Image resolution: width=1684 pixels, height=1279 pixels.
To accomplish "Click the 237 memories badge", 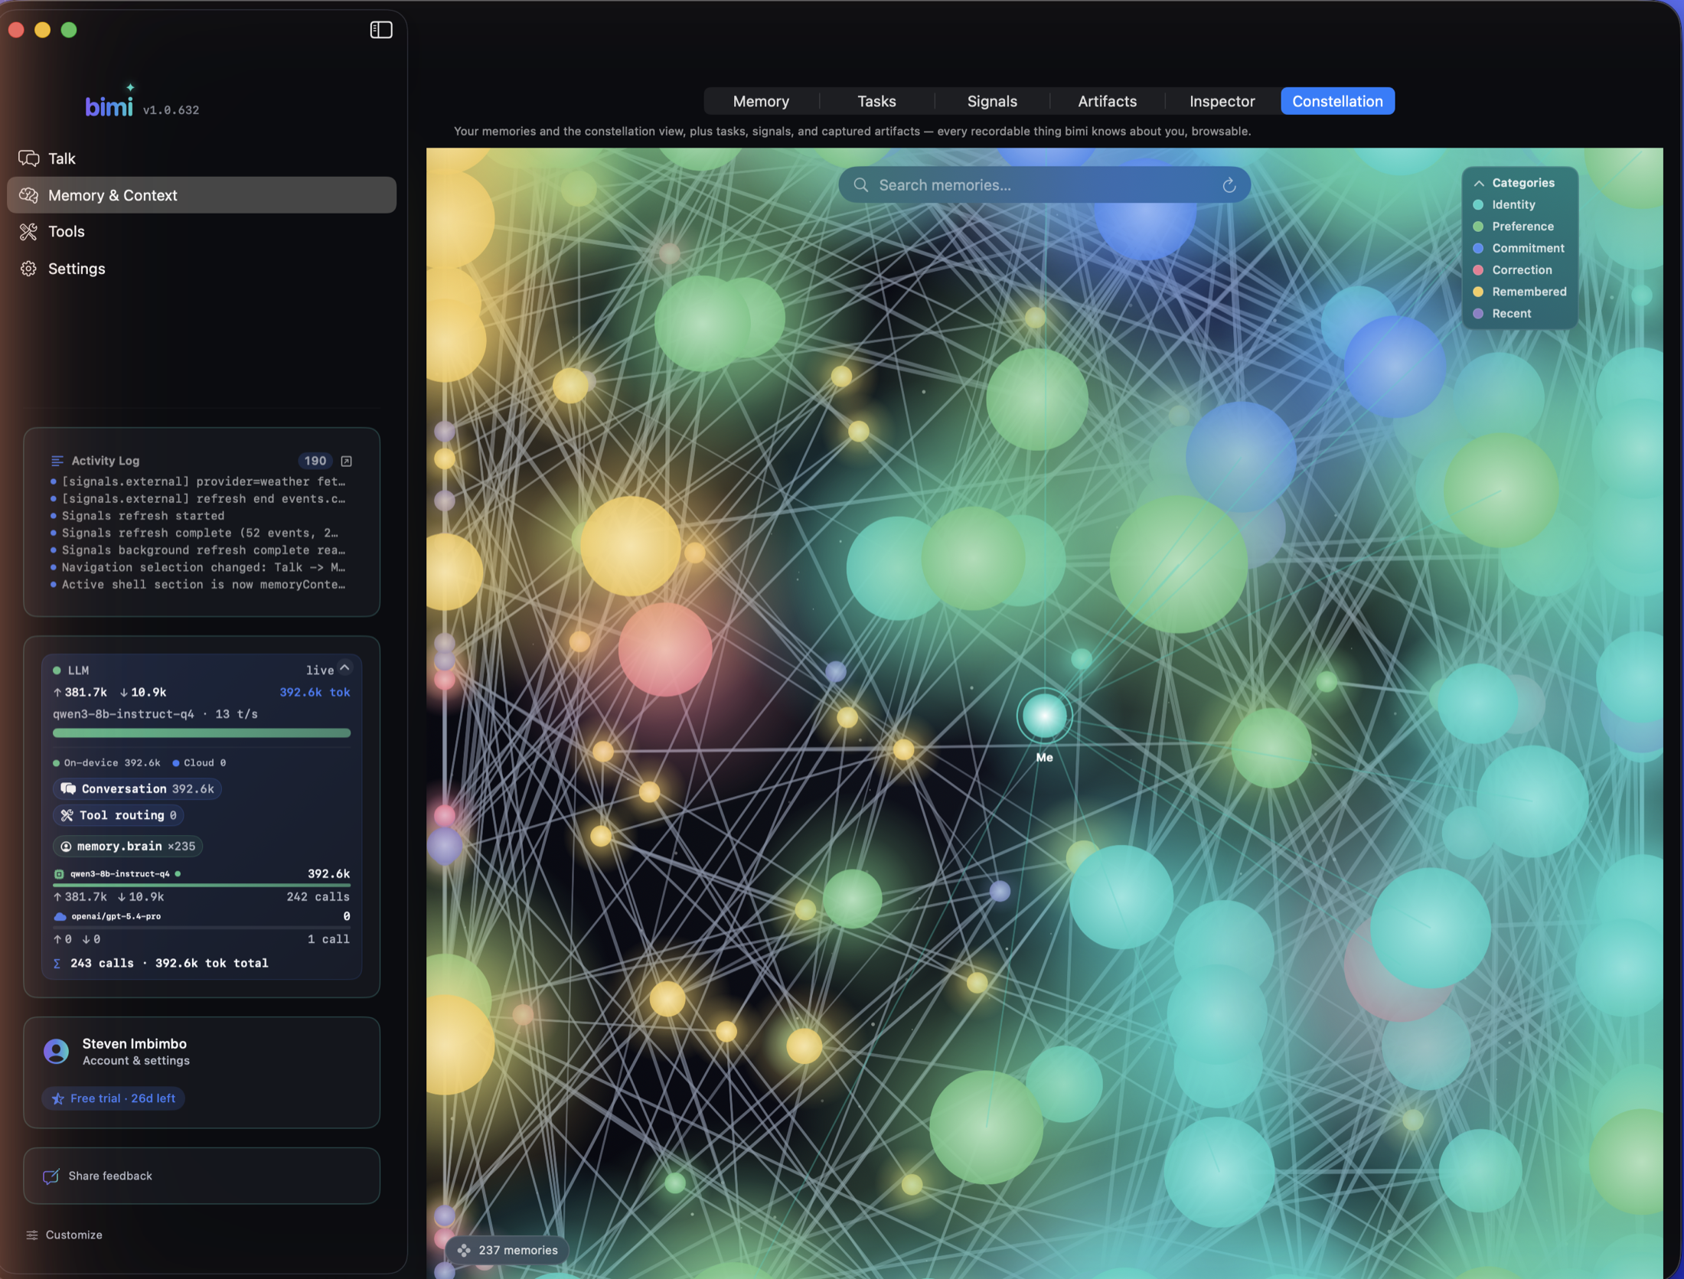I will point(507,1251).
